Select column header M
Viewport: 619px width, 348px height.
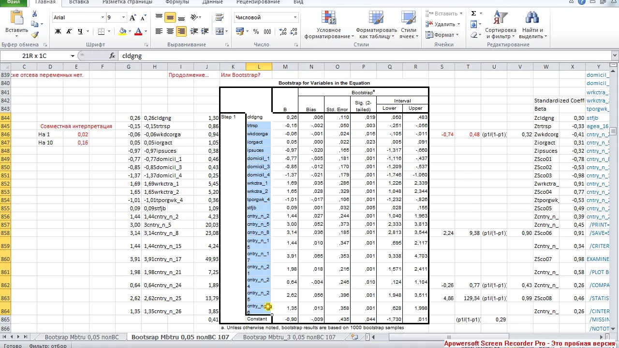(x=285, y=67)
